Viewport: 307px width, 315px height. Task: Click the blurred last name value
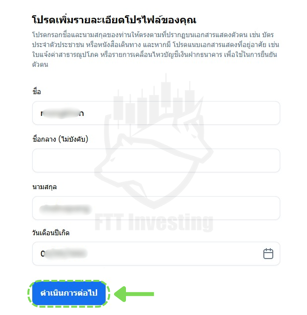pos(65,209)
